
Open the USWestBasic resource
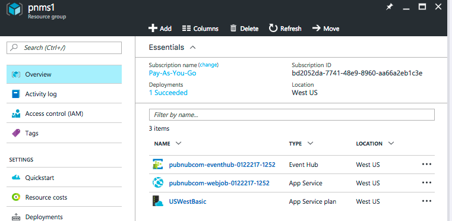(187, 201)
